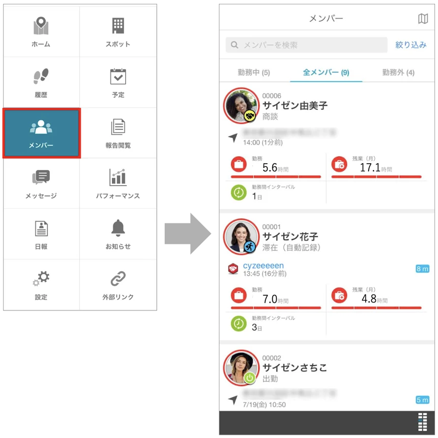Open the 設定 gears icon
438x438 pixels.
pos(41,279)
